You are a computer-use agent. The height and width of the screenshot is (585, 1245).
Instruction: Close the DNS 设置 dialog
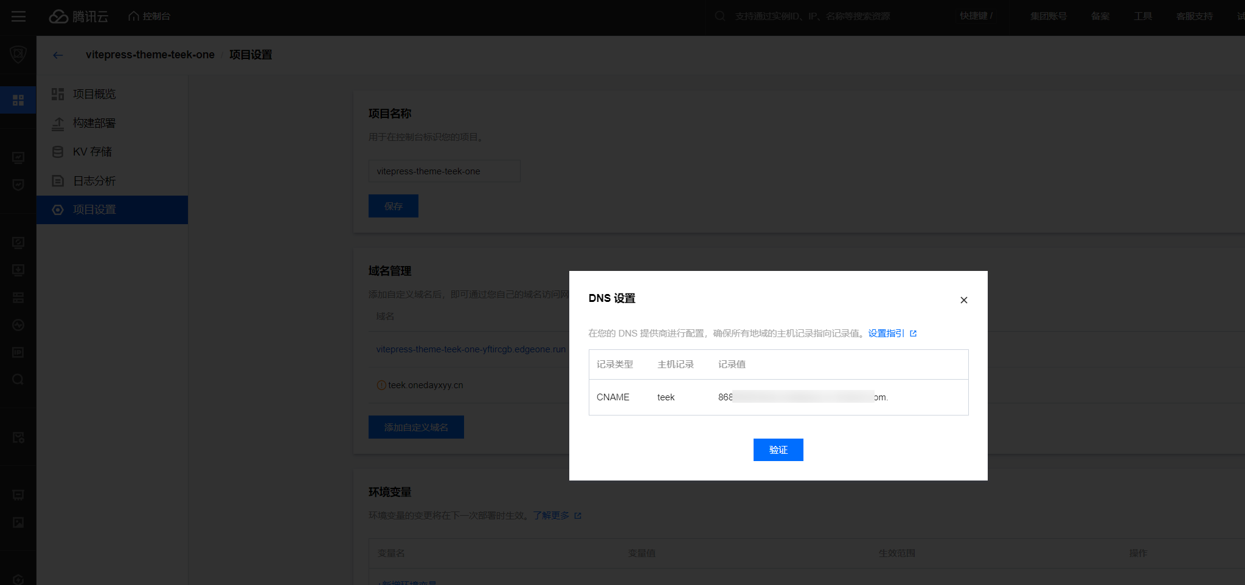tap(963, 300)
